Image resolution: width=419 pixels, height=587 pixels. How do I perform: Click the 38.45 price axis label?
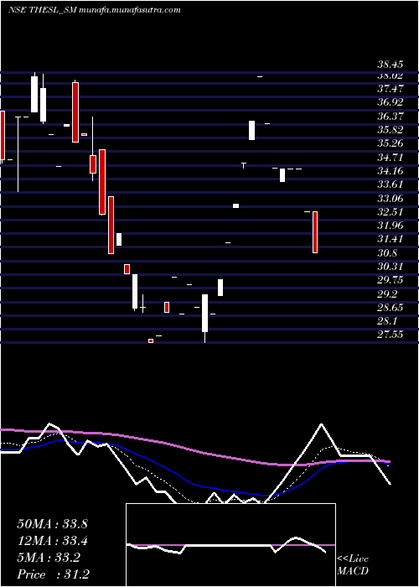(x=391, y=65)
